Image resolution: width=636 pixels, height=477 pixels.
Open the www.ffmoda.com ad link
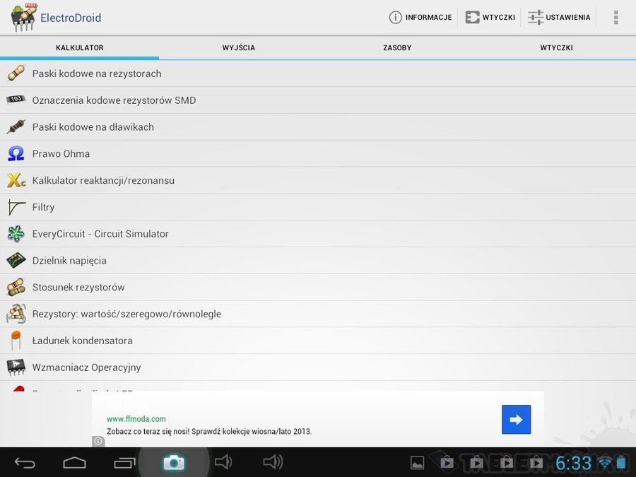pos(136,419)
